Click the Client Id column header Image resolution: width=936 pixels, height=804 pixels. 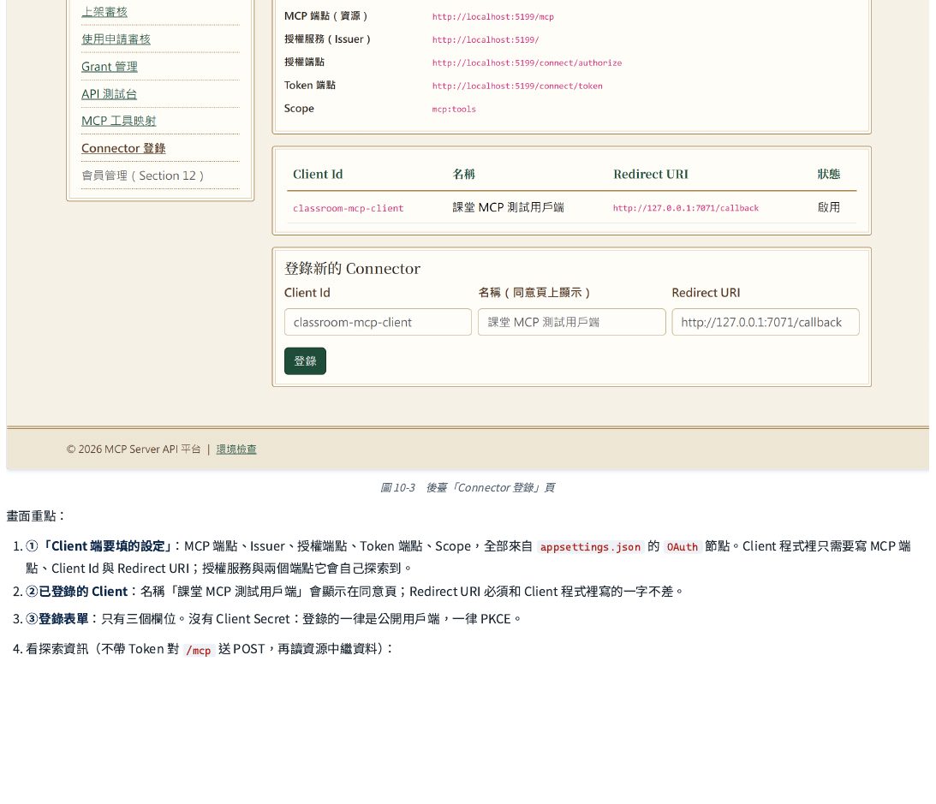click(x=318, y=175)
